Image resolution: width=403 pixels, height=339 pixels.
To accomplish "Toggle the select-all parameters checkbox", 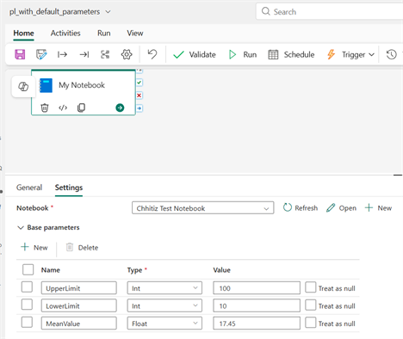I will coord(28,269).
